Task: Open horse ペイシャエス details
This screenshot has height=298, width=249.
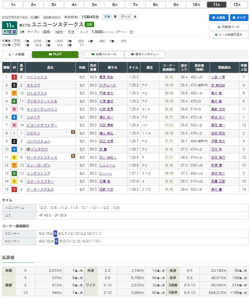Action: (37, 77)
